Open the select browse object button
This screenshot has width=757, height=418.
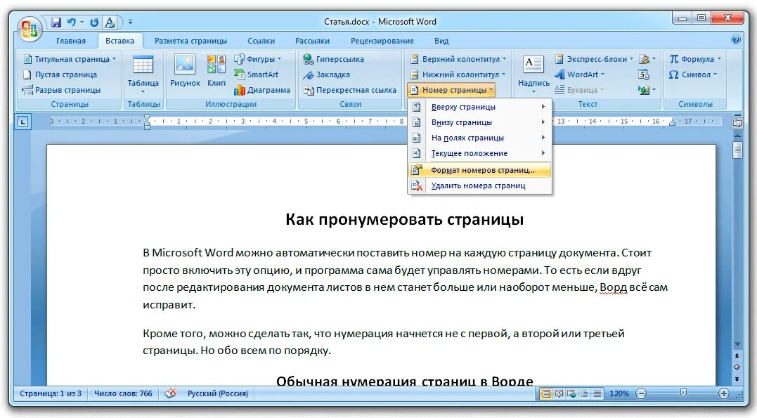pyautogui.click(x=737, y=367)
